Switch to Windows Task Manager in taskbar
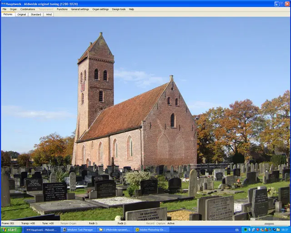Viewport: 291px width, 233px height. (x=78, y=230)
